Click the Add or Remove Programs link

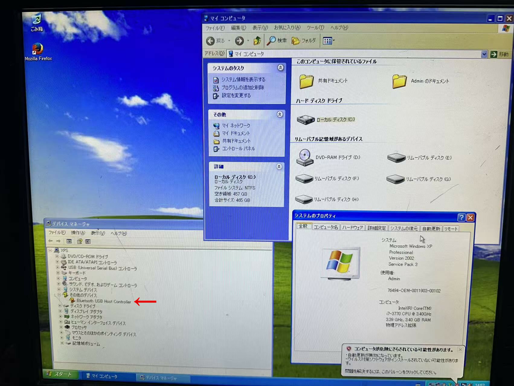coord(243,87)
